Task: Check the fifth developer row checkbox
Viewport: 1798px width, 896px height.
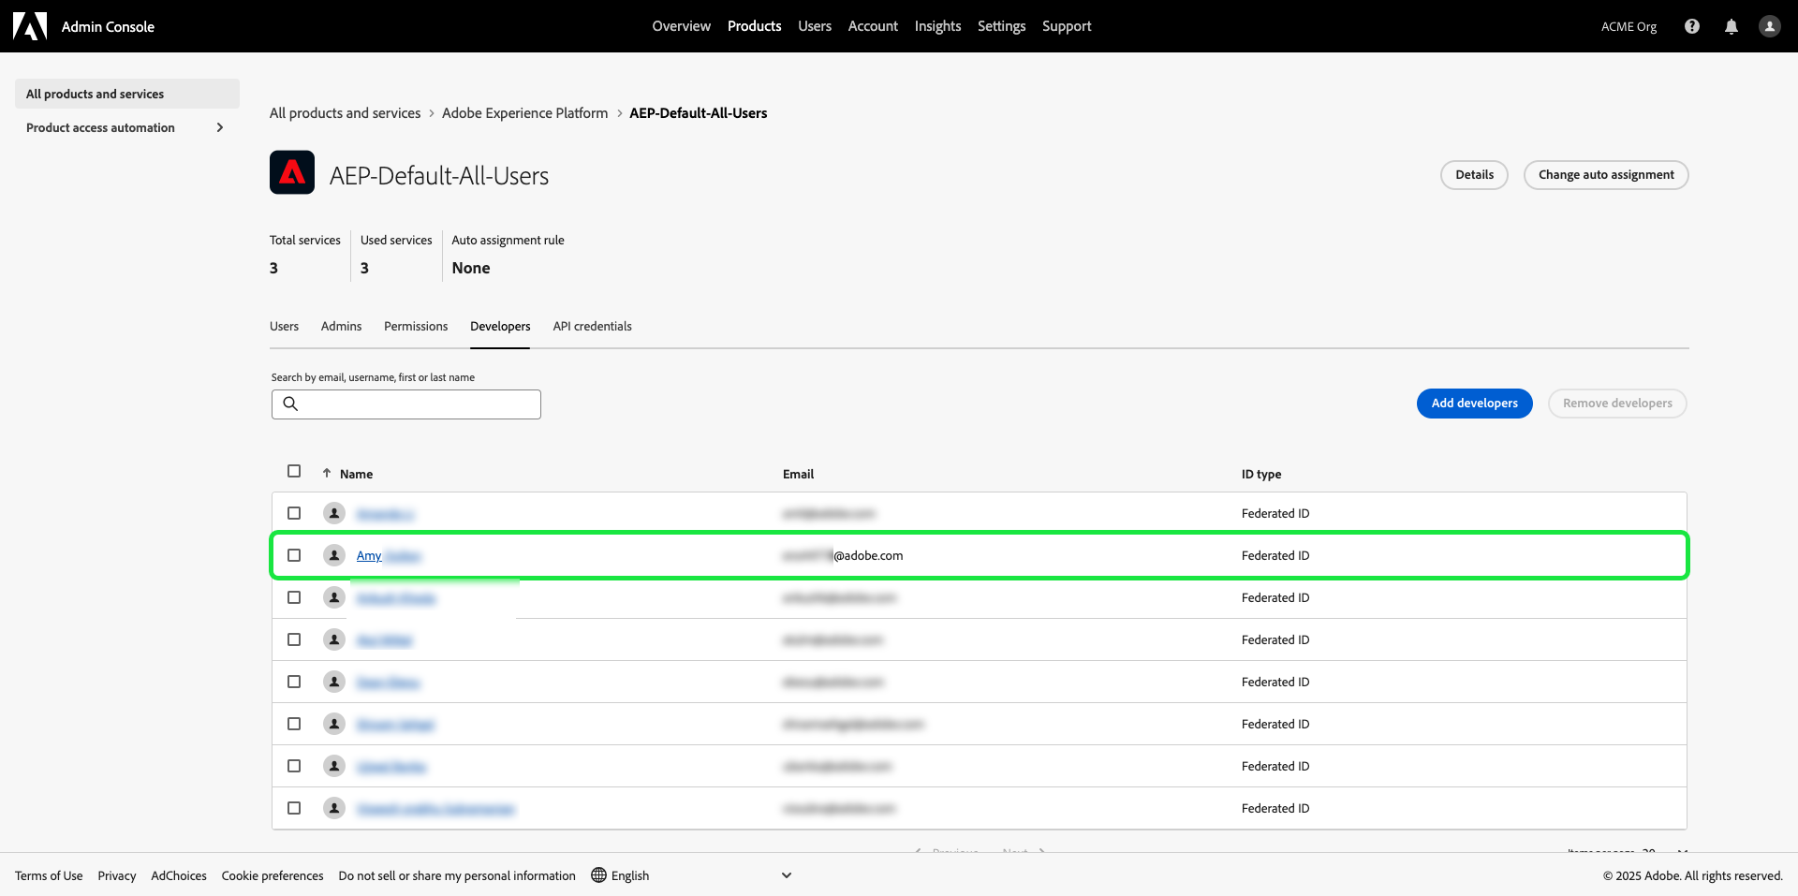Action: click(x=294, y=682)
